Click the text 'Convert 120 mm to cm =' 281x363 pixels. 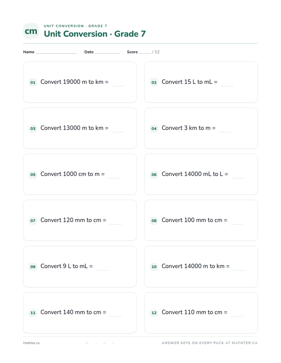73,220
